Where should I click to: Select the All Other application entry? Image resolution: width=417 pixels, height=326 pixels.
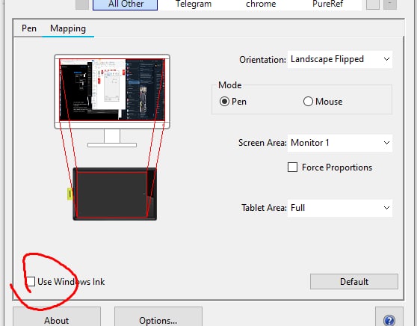[x=125, y=4]
